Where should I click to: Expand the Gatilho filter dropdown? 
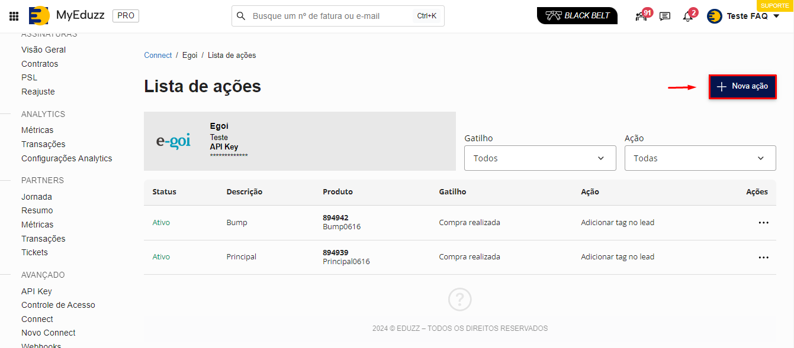(540, 158)
